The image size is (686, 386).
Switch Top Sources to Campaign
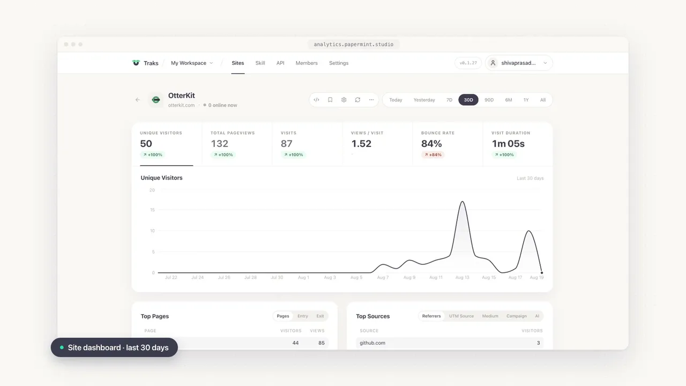[x=517, y=316]
